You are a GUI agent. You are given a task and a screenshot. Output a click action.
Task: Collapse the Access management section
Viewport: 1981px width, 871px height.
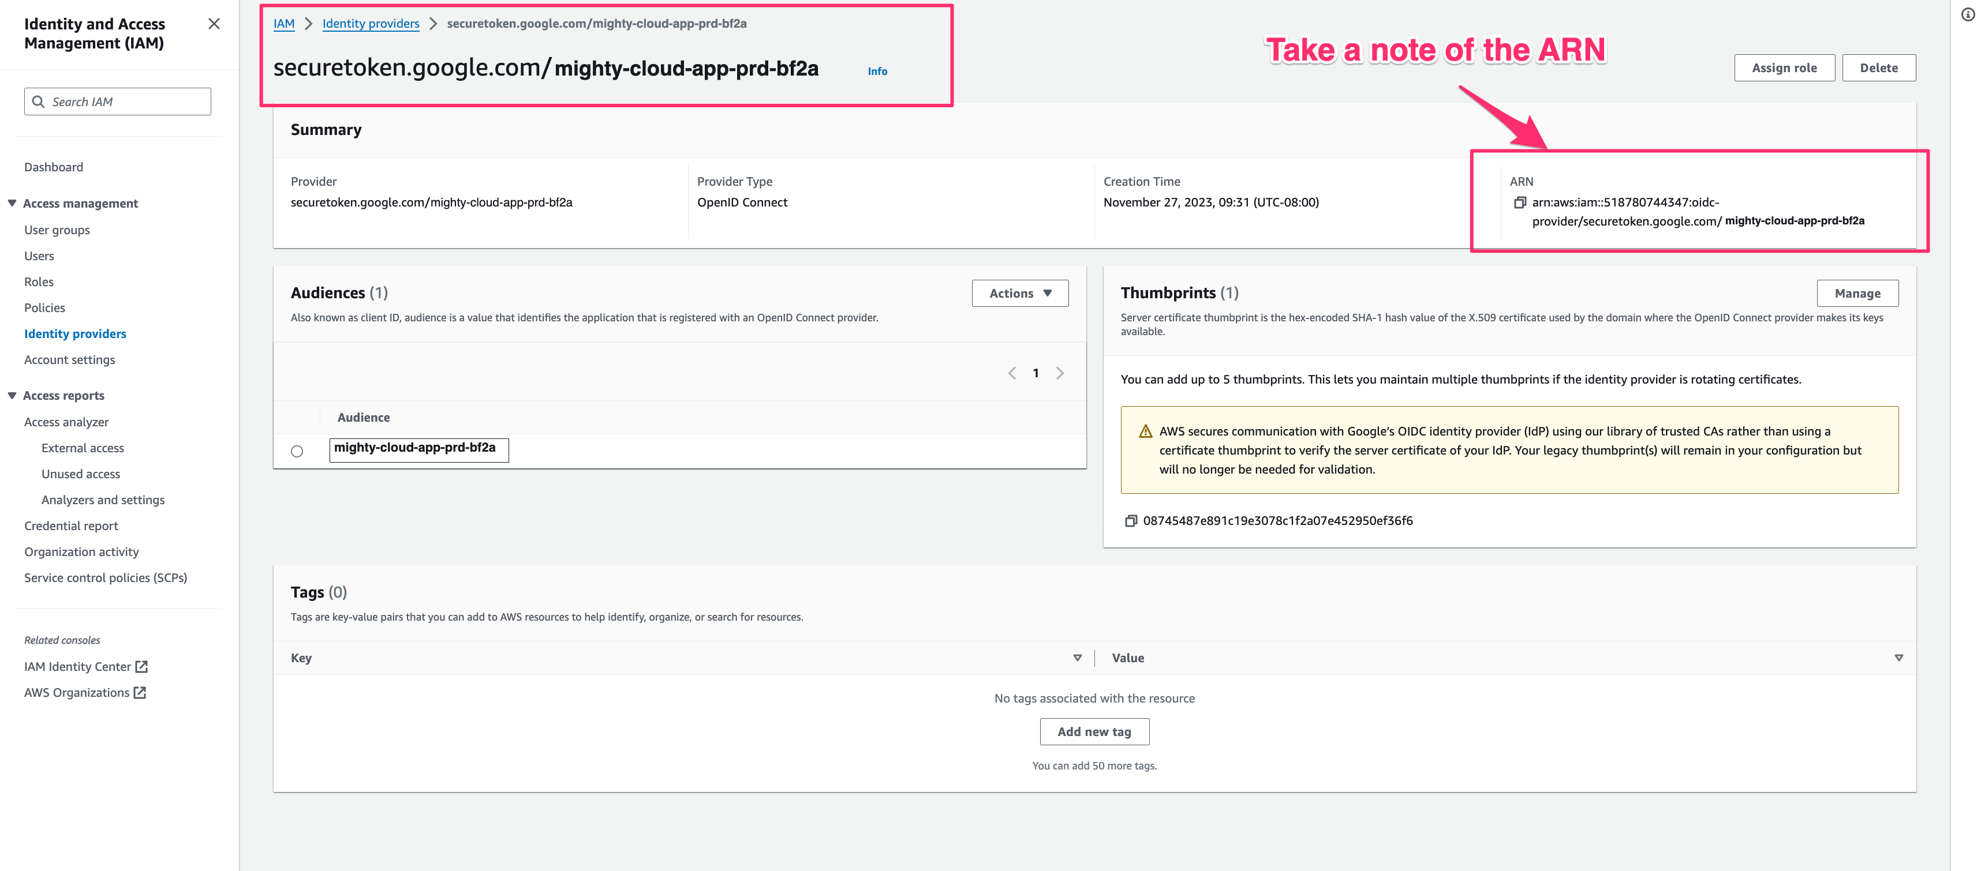12,203
